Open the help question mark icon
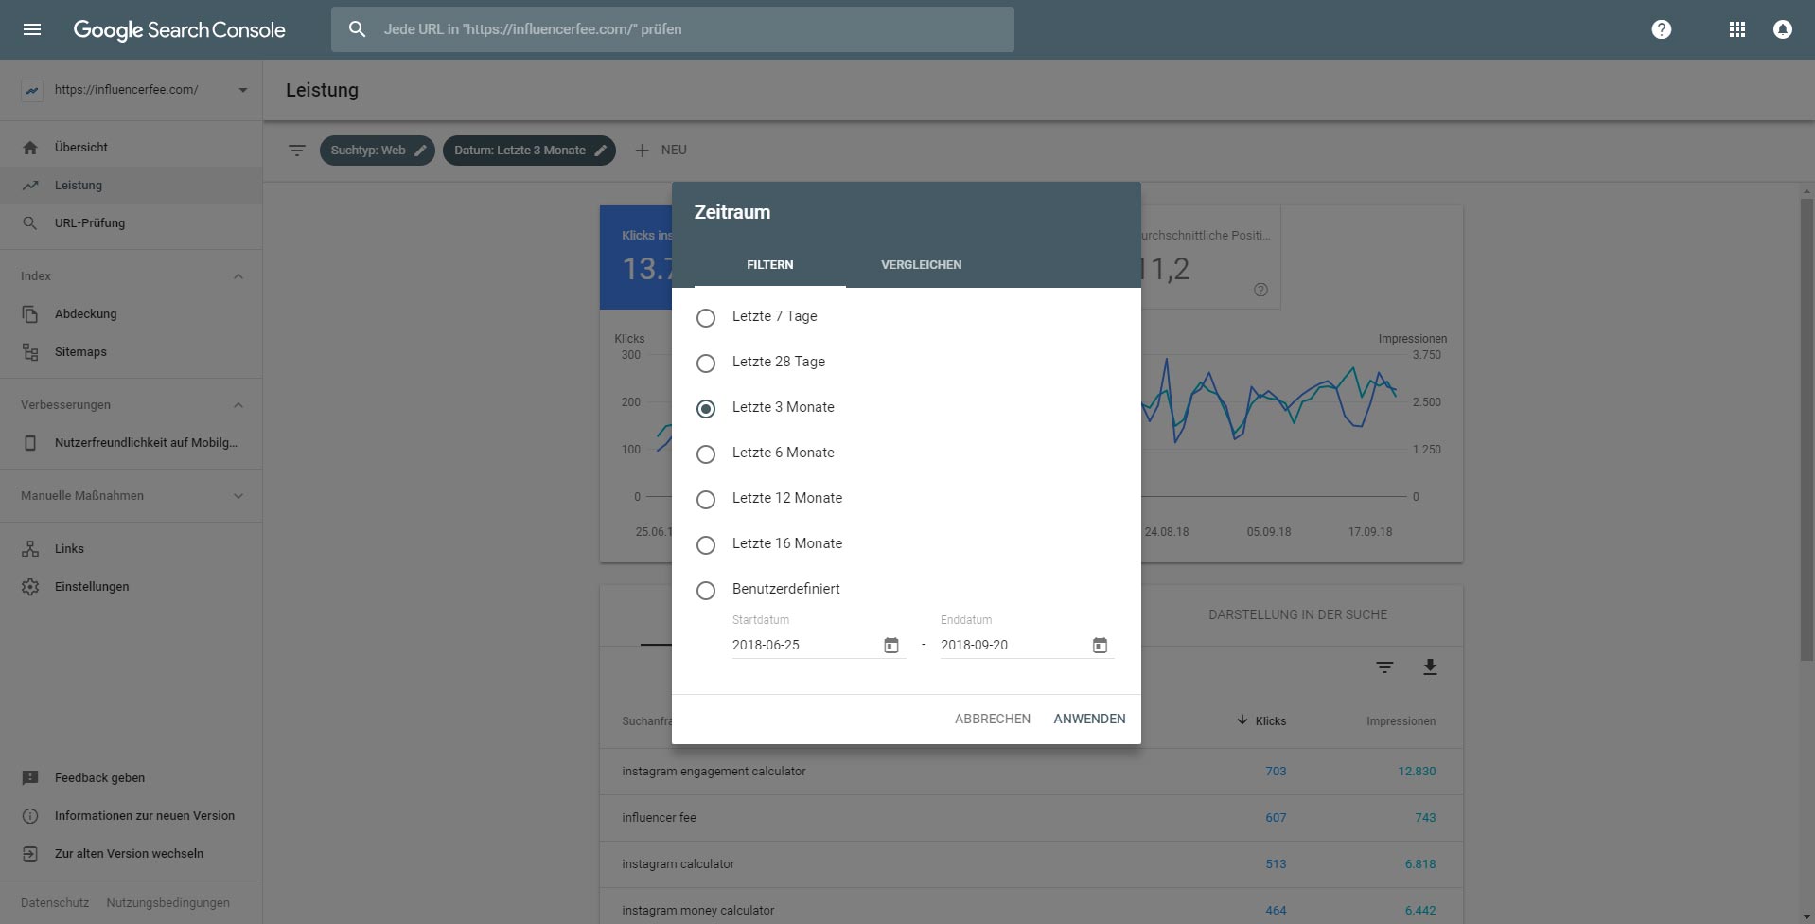The width and height of the screenshot is (1815, 924). (1661, 29)
